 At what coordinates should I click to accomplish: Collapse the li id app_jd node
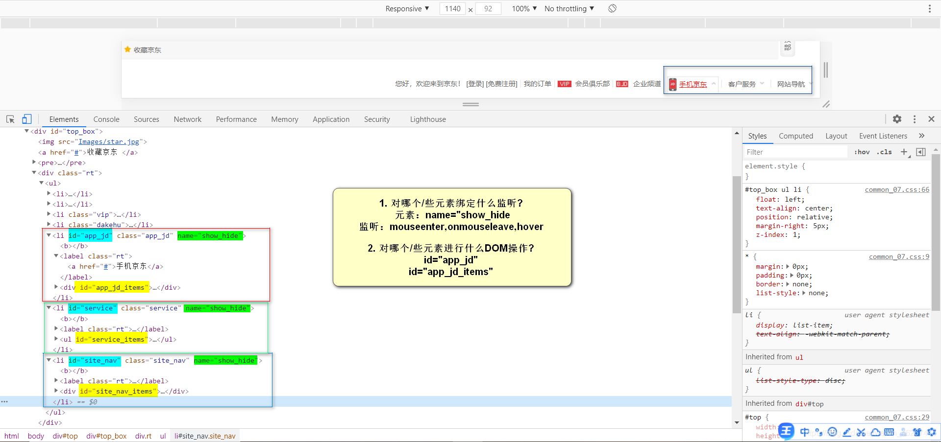[49, 235]
